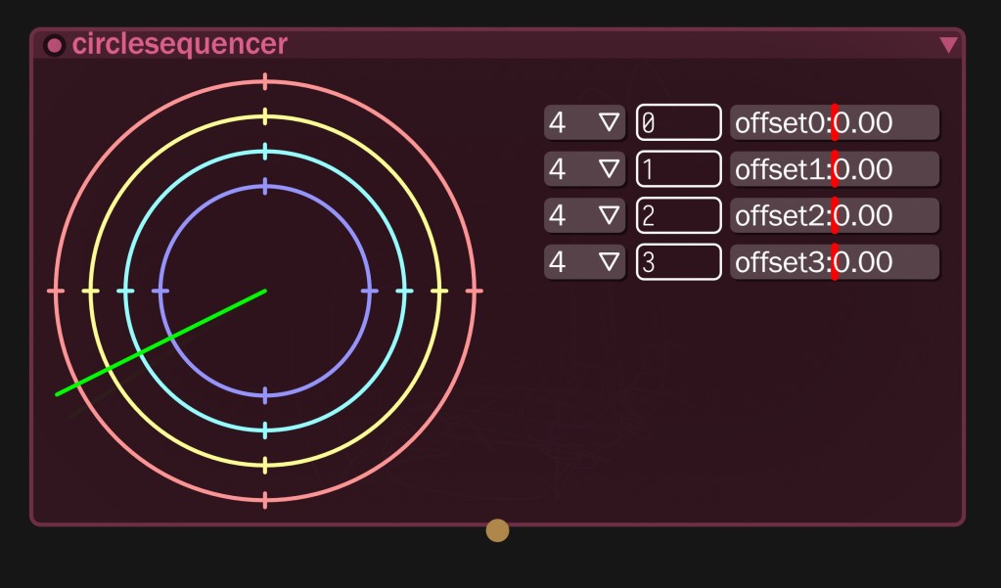Click the note field showing 2
The height and width of the screenshot is (588, 1001).
(x=678, y=215)
